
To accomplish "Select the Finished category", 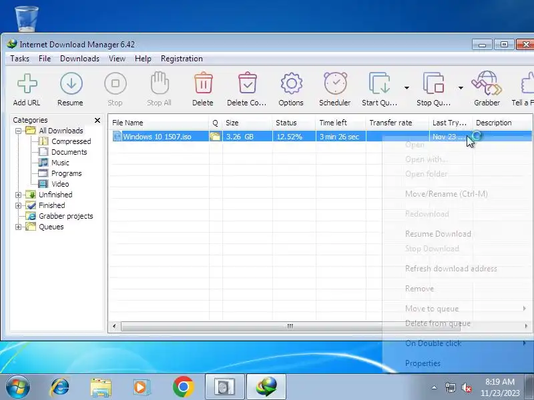I will (x=52, y=205).
